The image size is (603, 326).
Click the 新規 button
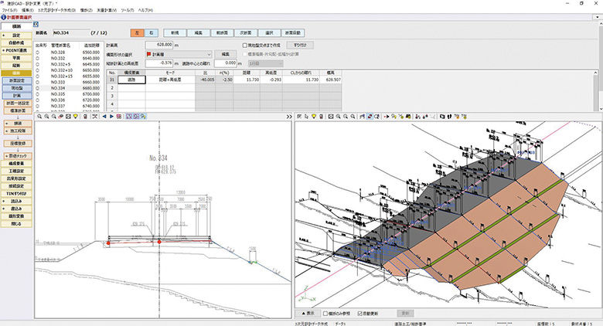175,33
